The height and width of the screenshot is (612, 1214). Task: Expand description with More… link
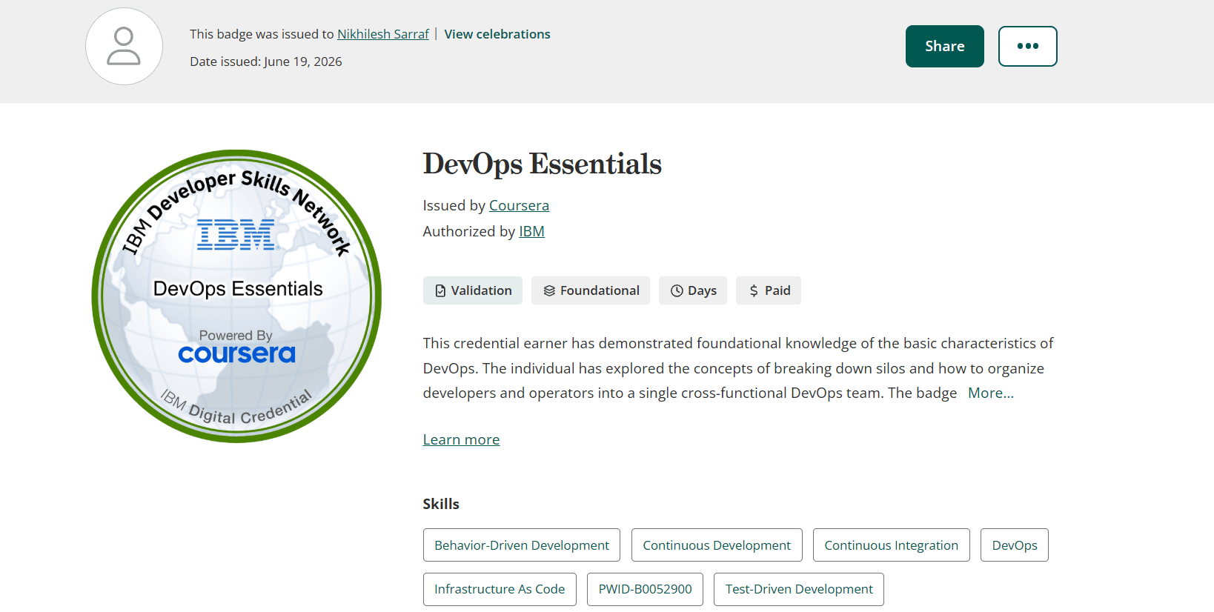coord(991,393)
